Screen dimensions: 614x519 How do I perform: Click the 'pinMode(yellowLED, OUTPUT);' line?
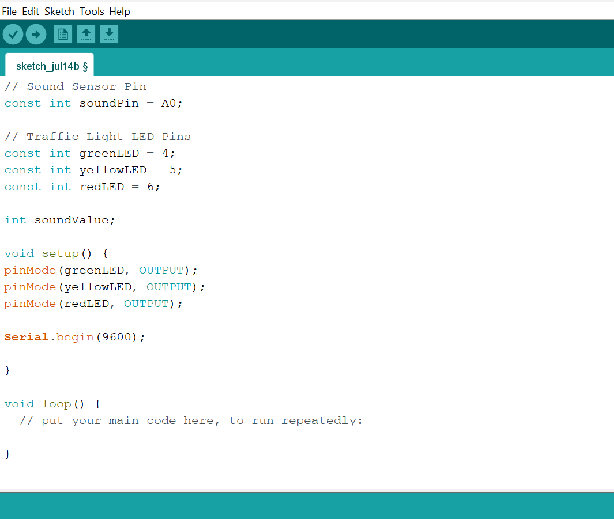click(104, 287)
